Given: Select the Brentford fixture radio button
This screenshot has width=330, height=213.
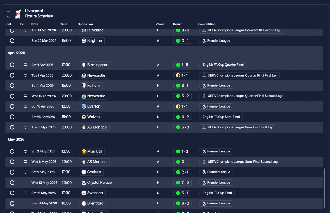Looking at the screenshot, I should coord(12,203).
